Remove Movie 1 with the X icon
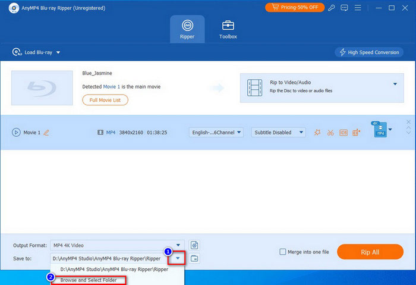The height and width of the screenshot is (285, 416). (x=409, y=122)
